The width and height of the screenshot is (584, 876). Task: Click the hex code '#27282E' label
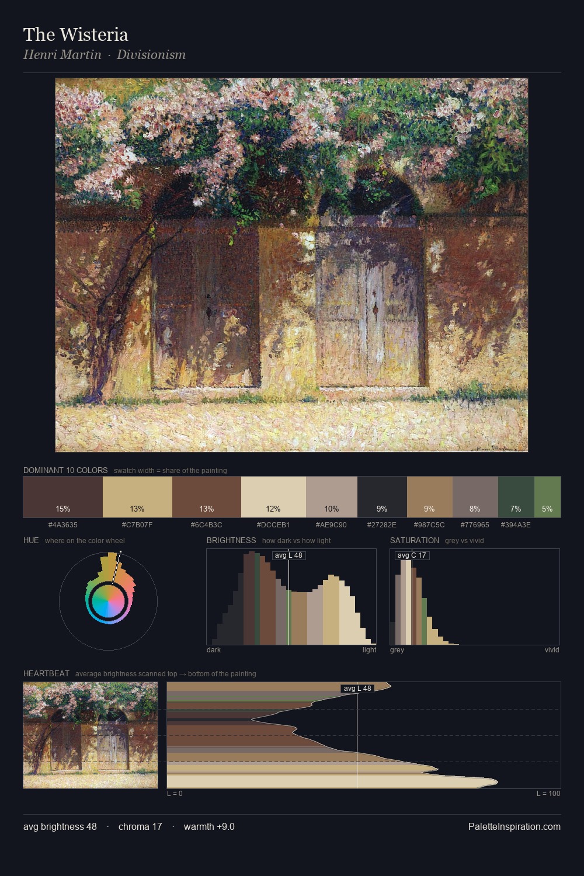pos(382,525)
